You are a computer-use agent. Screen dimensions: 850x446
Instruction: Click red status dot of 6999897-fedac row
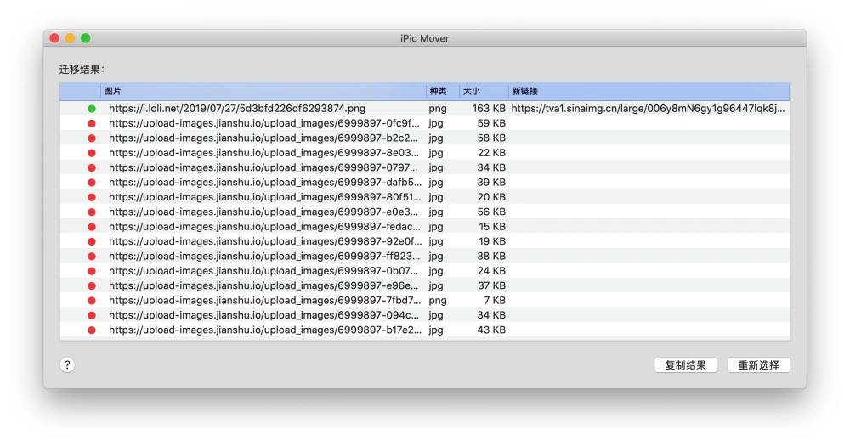[x=92, y=227]
